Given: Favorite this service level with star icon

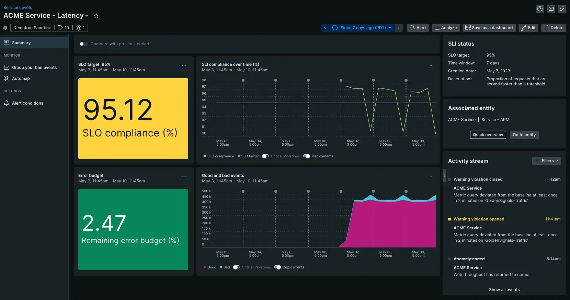Looking at the screenshot, I should (96, 16).
